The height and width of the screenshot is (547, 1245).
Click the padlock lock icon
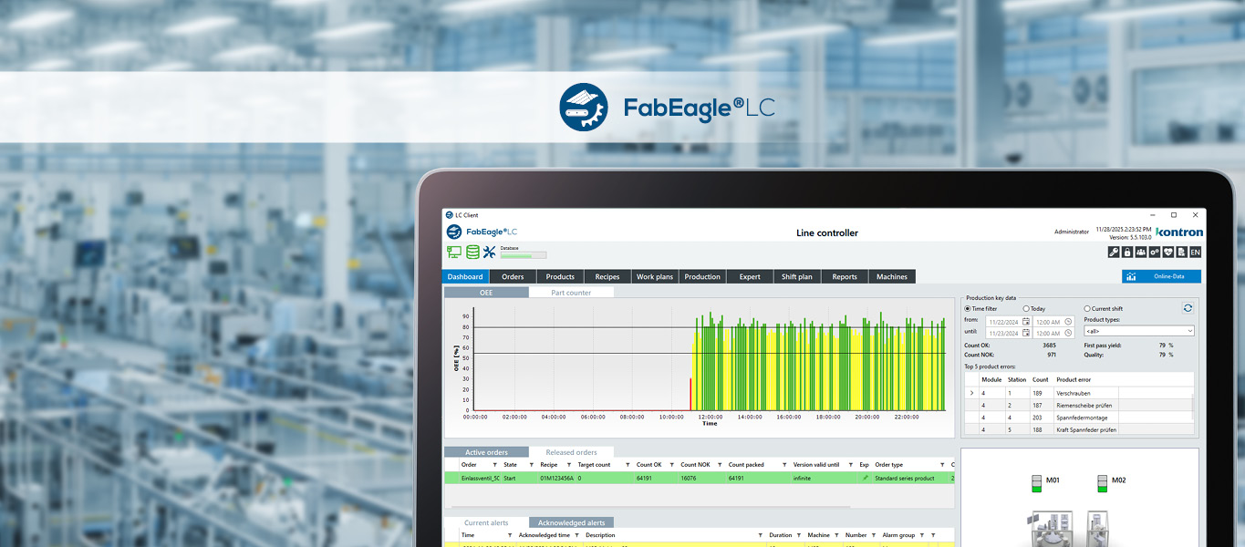pyautogui.click(x=1127, y=253)
